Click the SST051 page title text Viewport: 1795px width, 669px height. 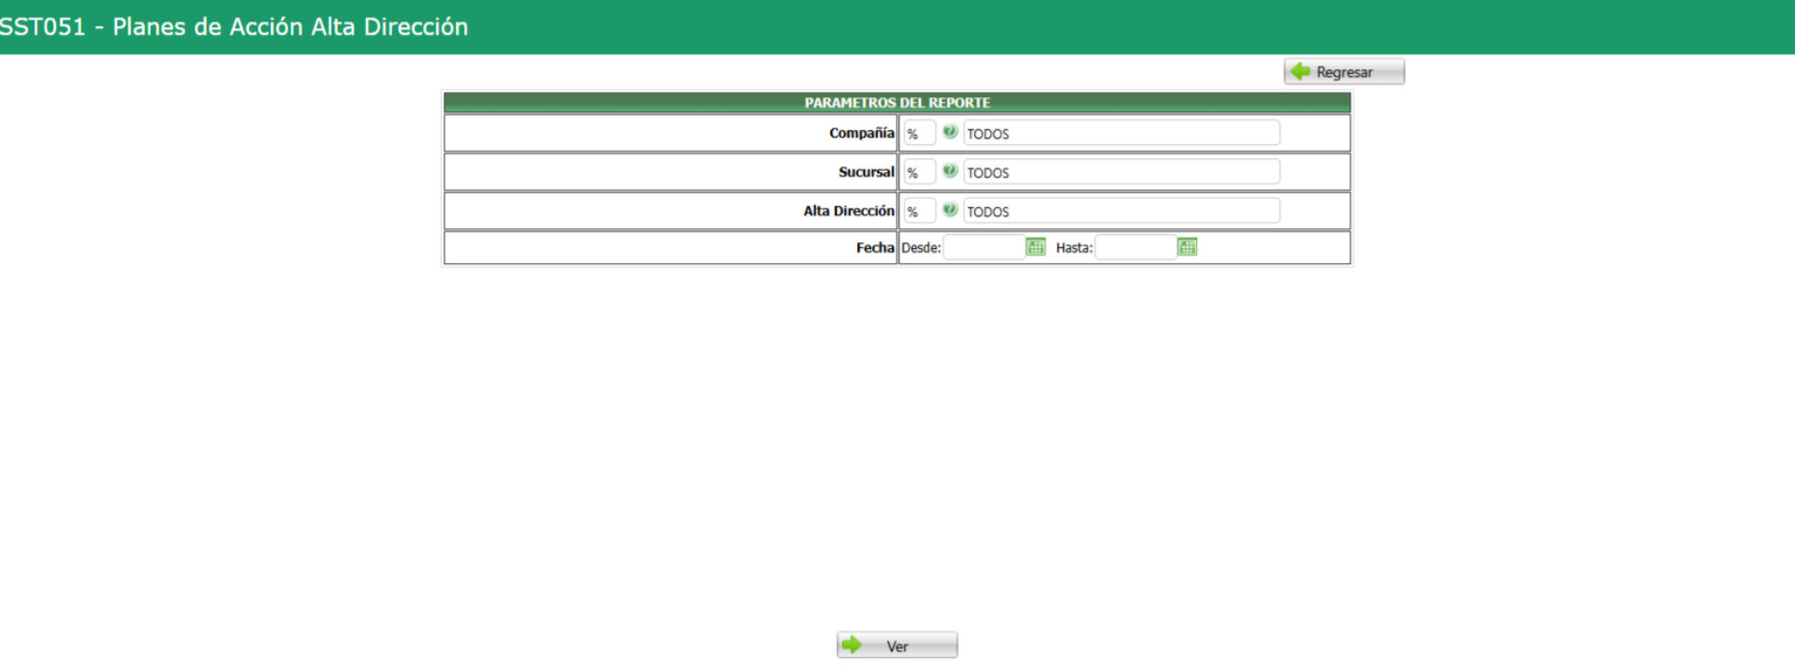coord(234,26)
